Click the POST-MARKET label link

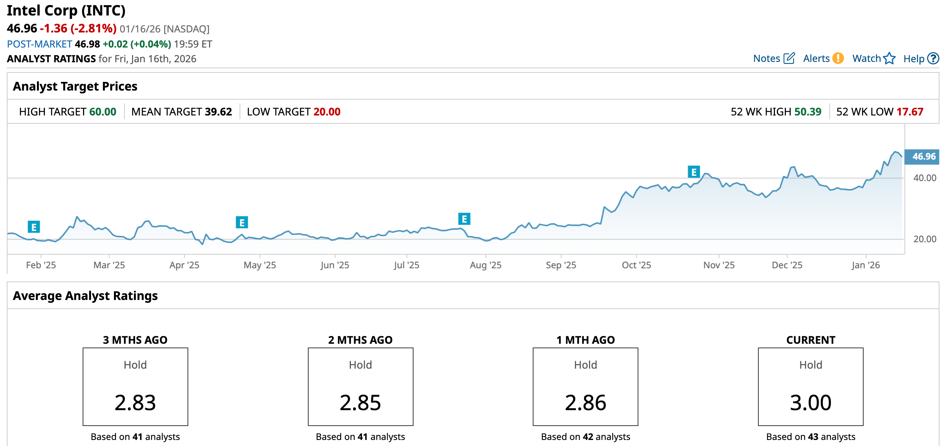click(40, 44)
